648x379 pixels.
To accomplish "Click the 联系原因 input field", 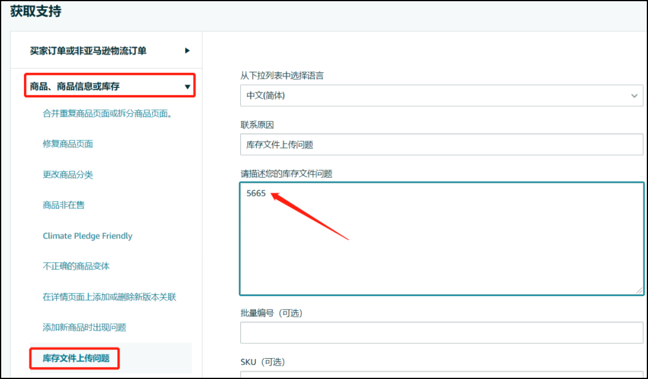I will (x=441, y=144).
